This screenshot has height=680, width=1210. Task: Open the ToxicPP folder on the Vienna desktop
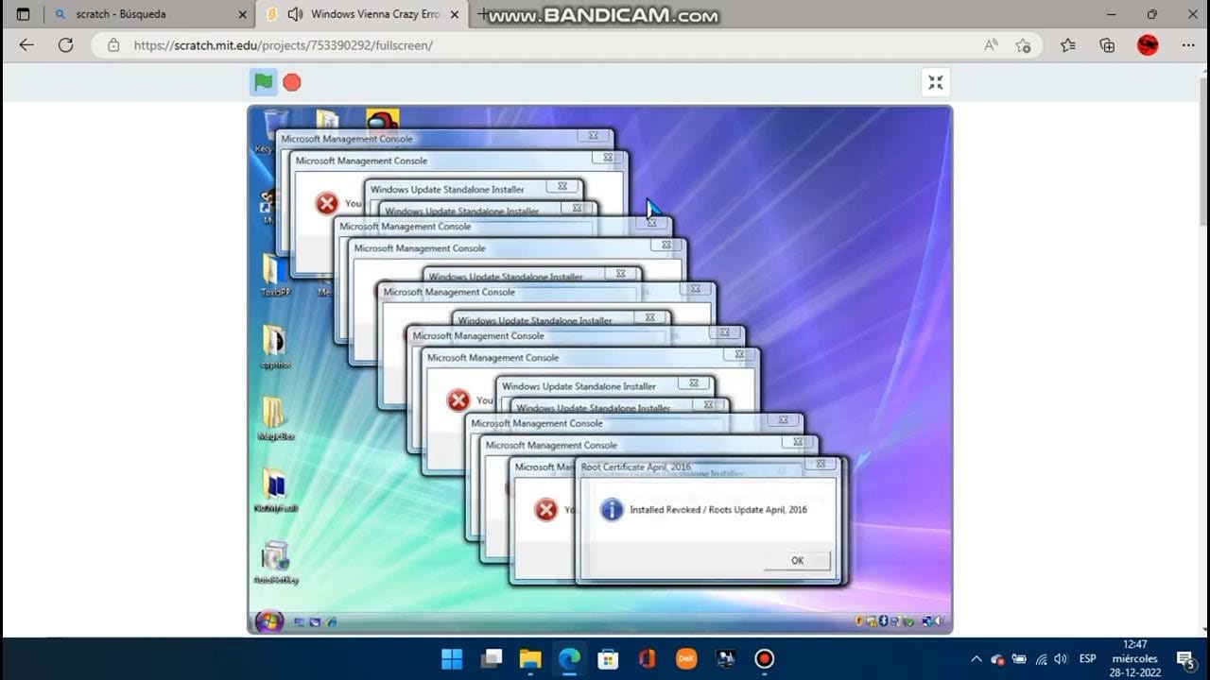tap(275, 275)
